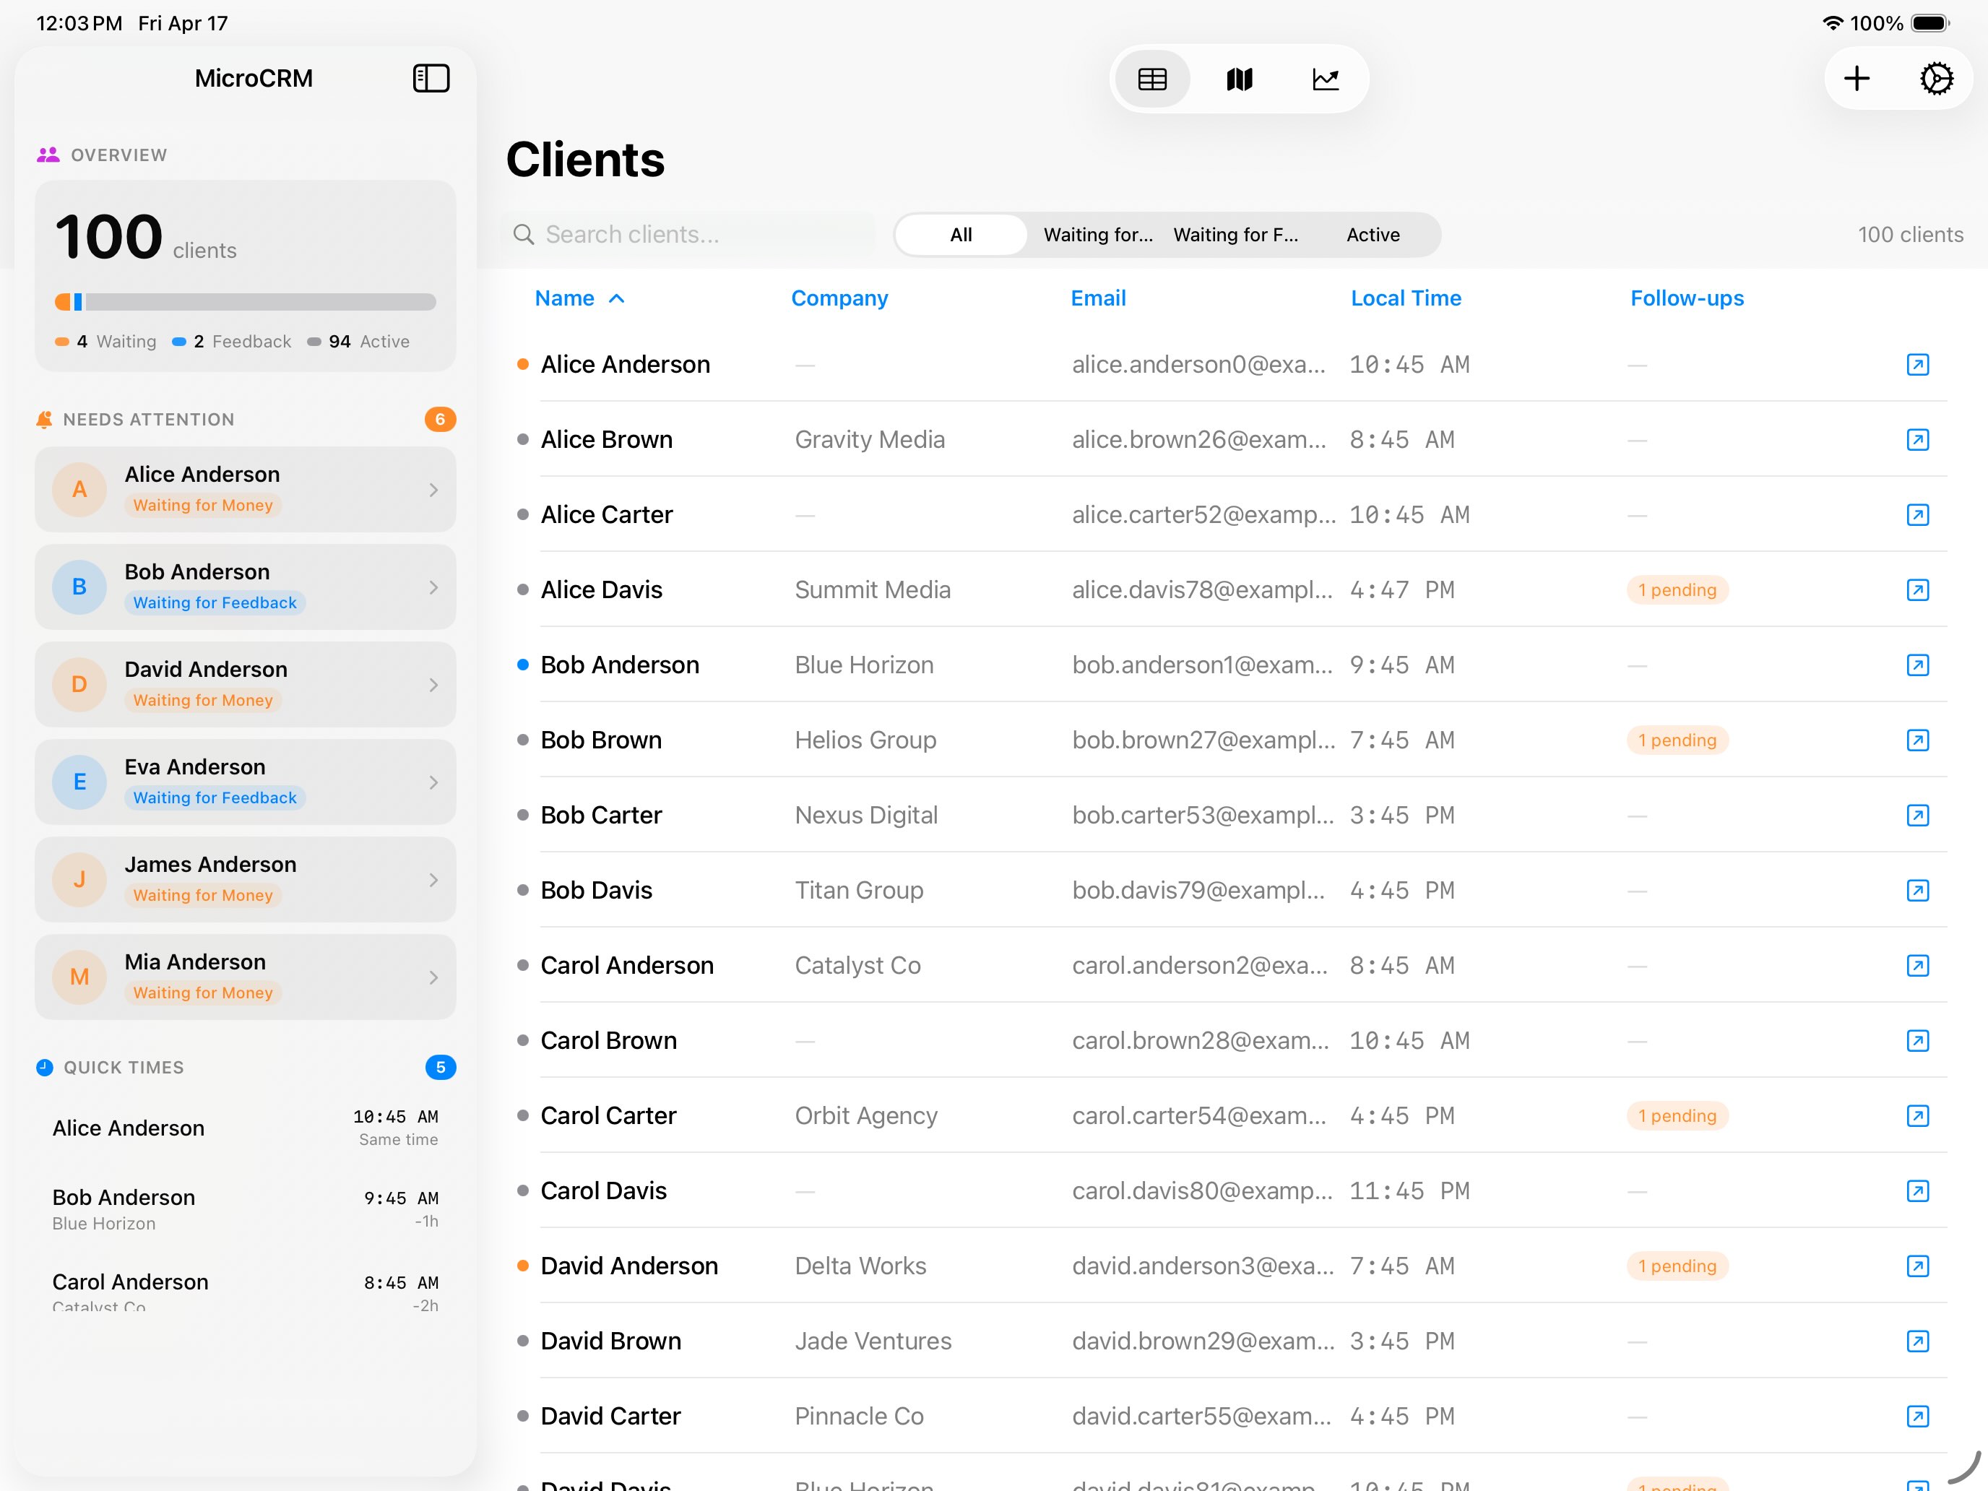Screen dimensions: 1988x1491
Task: Click company Jade Ventures
Action: (x=872, y=1341)
